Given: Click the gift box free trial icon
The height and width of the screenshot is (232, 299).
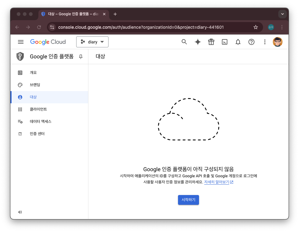Looking at the screenshot, I should tap(211, 42).
